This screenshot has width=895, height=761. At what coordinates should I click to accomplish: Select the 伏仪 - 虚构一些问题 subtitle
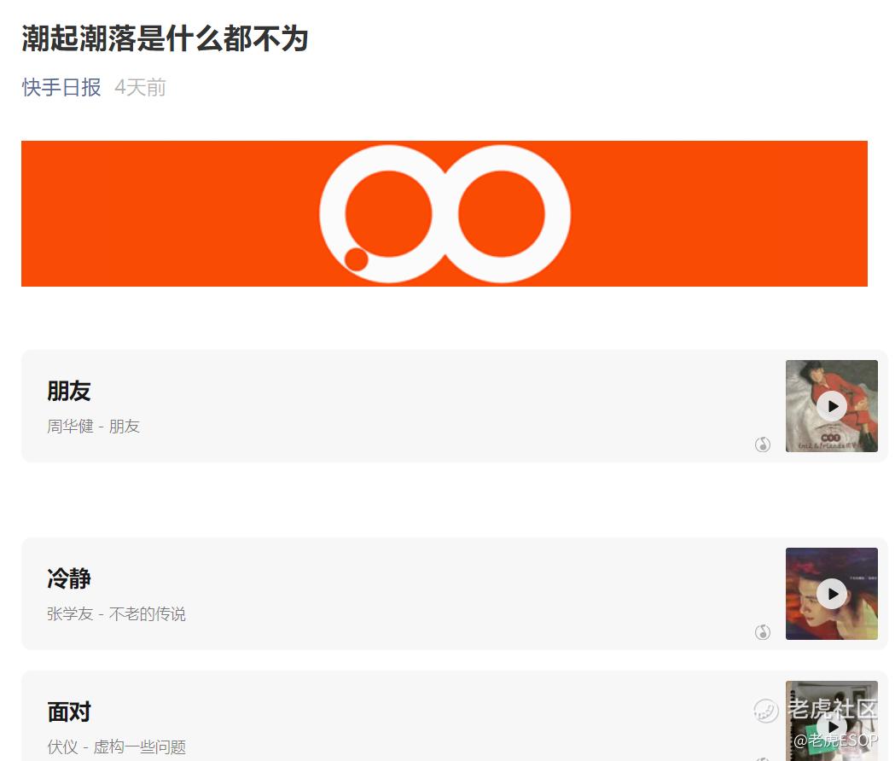pyautogui.click(x=116, y=746)
